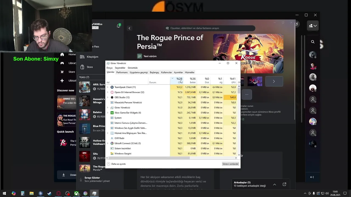Click next arrow in screenshot gallery
This screenshot has width=351, height=197.
274,81
